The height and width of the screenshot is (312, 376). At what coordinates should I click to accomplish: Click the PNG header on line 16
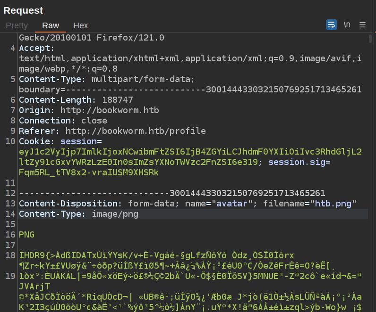coord(26,235)
